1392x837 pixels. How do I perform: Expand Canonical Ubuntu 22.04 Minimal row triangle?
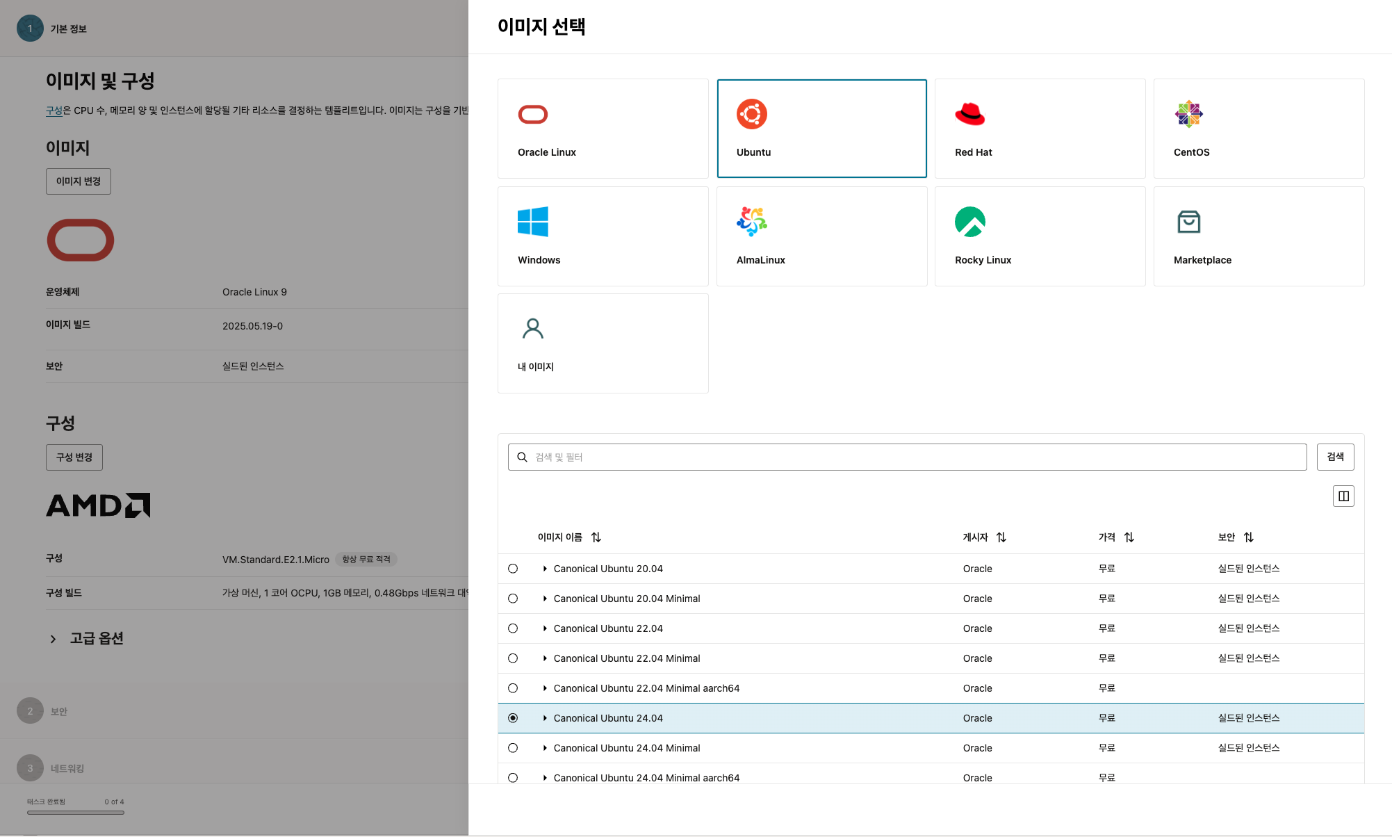tap(545, 658)
